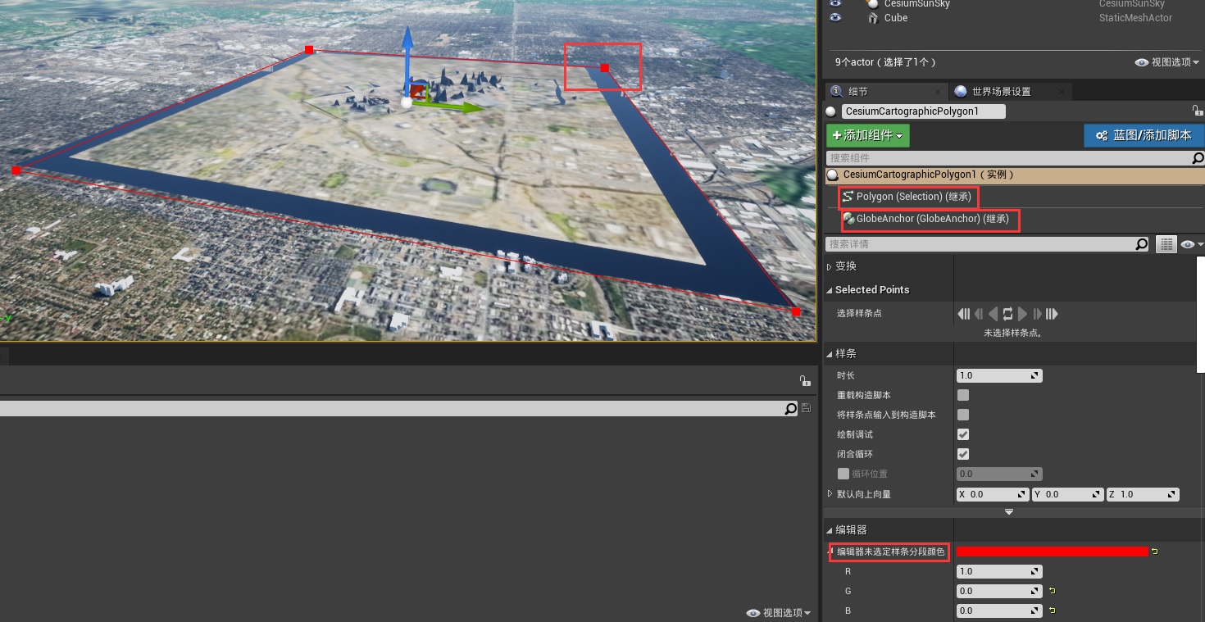Screen dimensions: 1205x622
Task: Open the details eye filter dropdown
Action: pos(1191,244)
